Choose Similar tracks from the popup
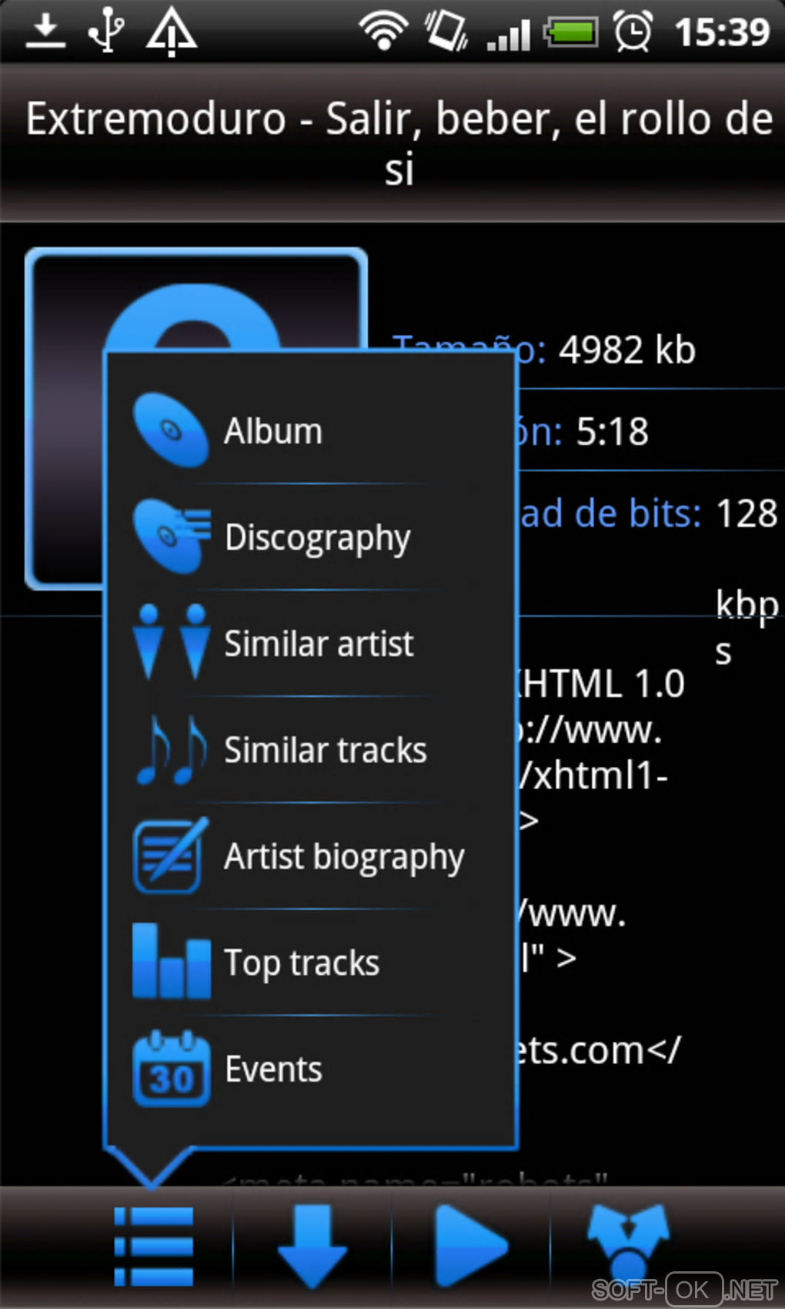Screen dimensions: 785x1309 pyautogui.click(x=311, y=749)
